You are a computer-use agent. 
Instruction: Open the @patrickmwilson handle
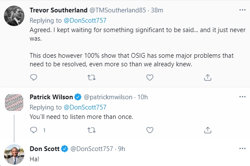pyautogui.click(x=108, y=97)
